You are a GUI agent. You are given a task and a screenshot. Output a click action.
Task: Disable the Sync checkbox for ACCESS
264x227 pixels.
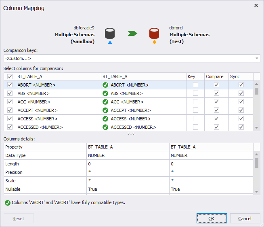coord(241,119)
